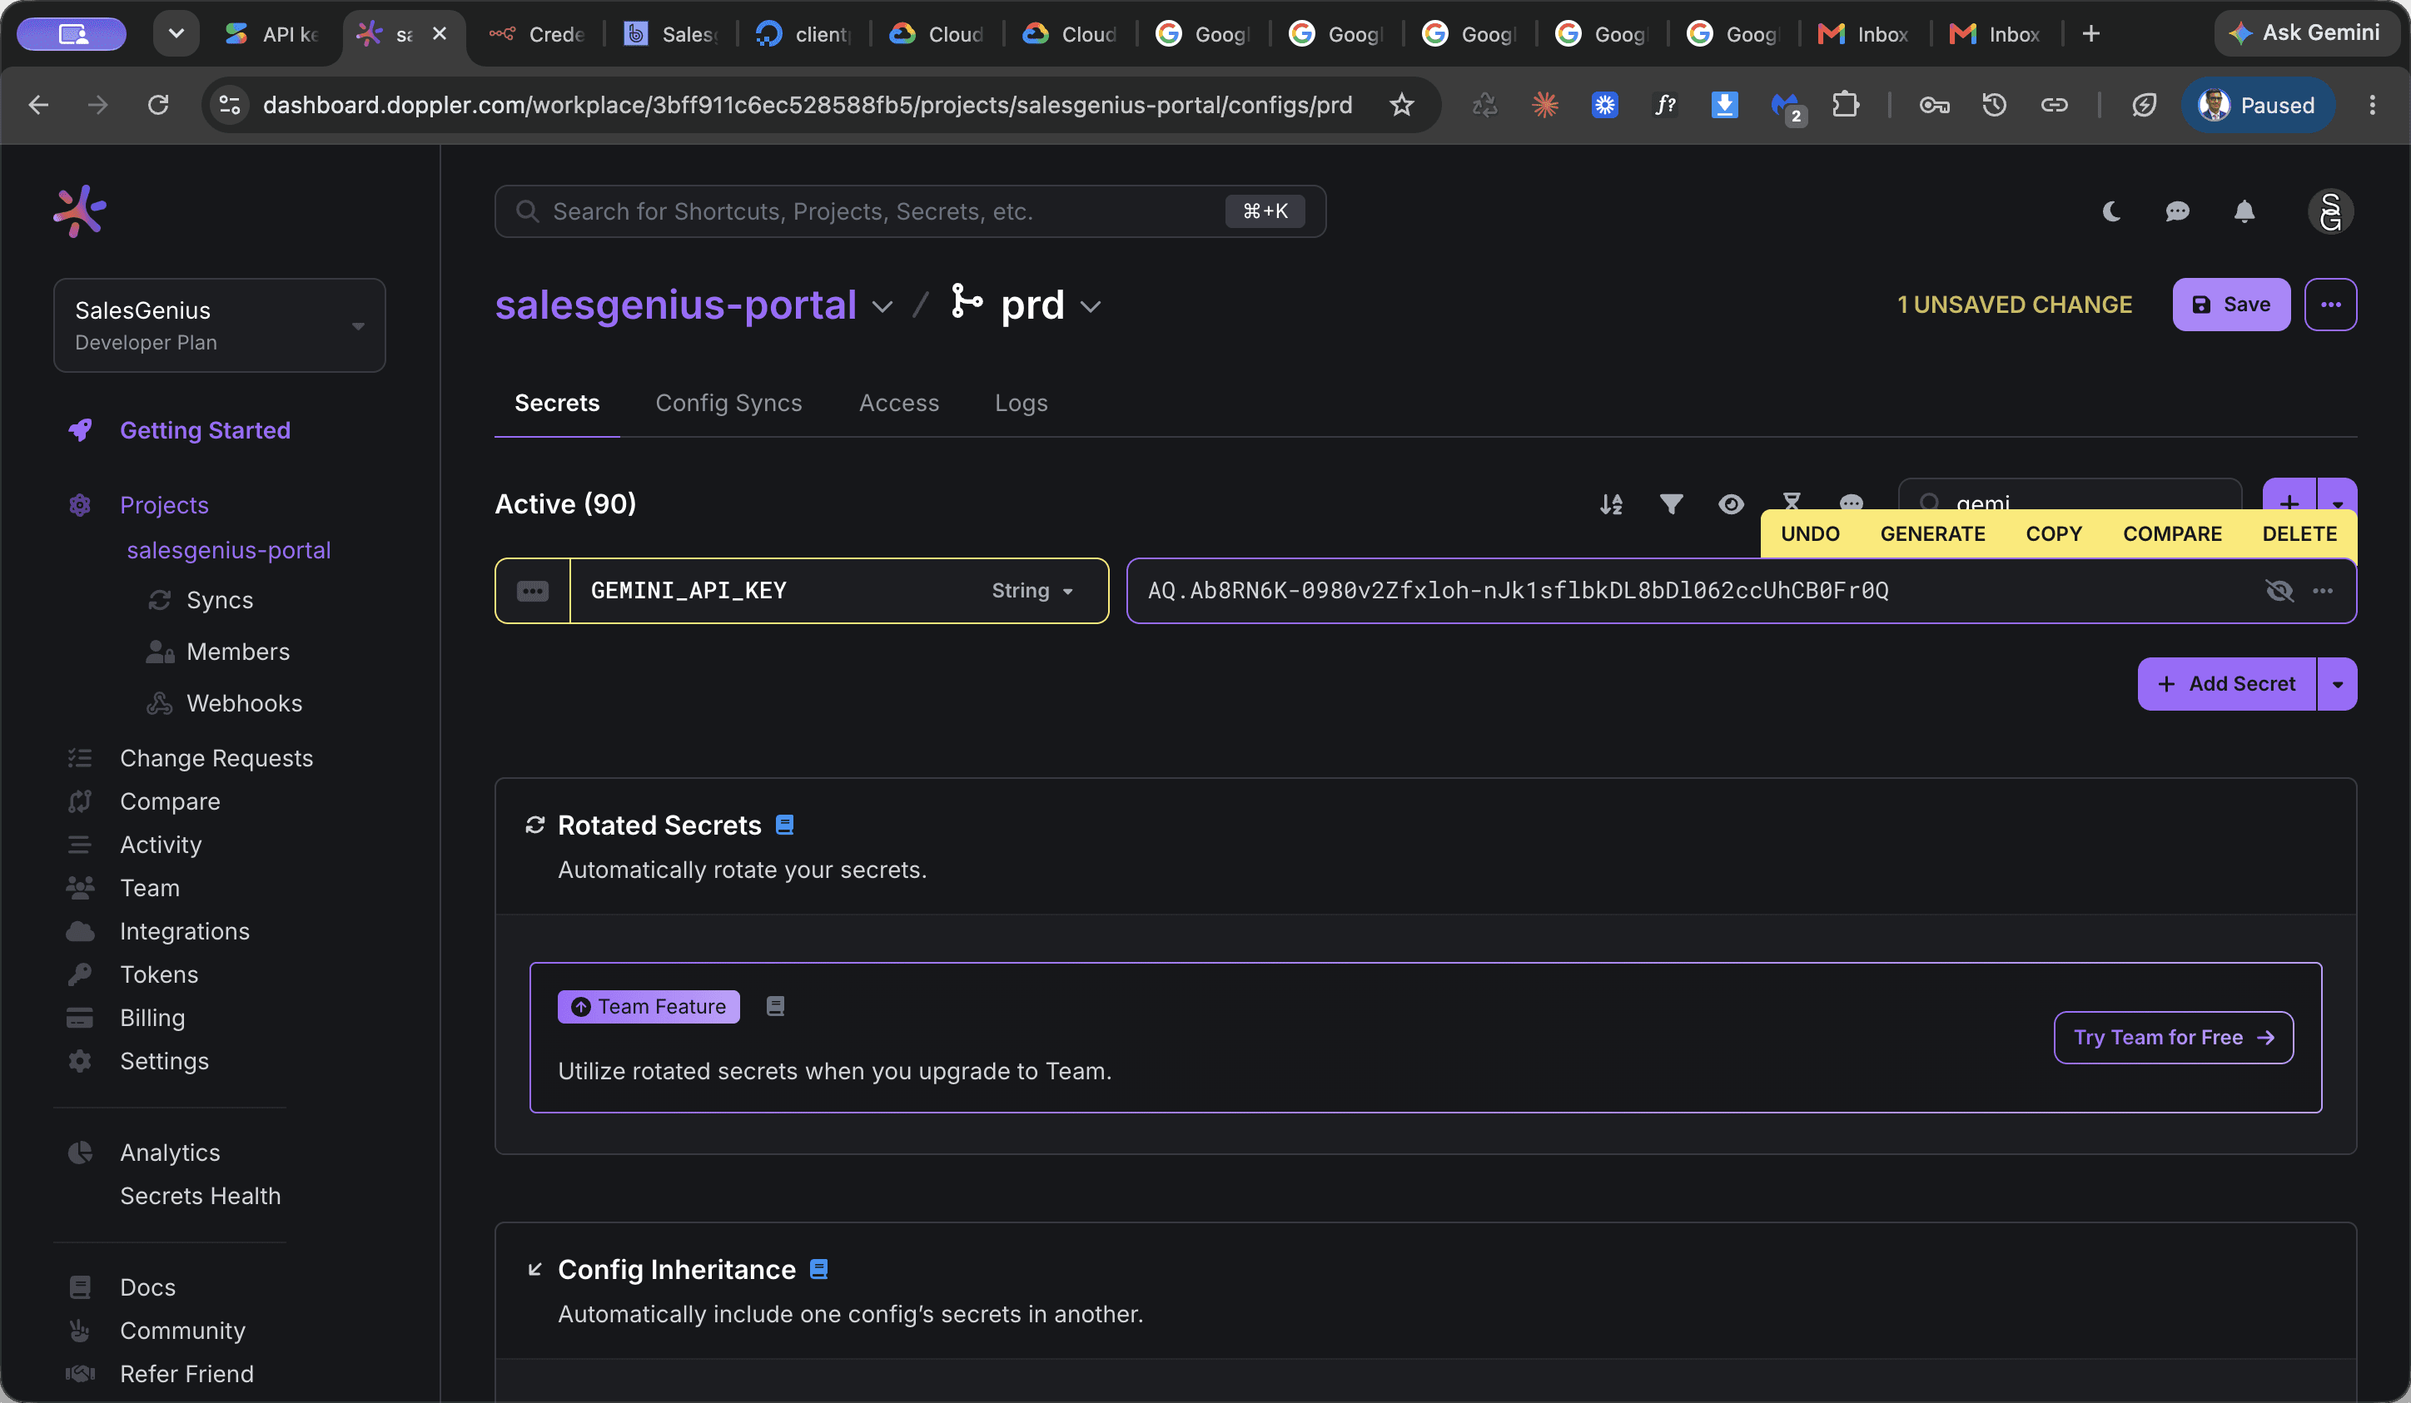Open the secrets filter funnel

click(1672, 504)
